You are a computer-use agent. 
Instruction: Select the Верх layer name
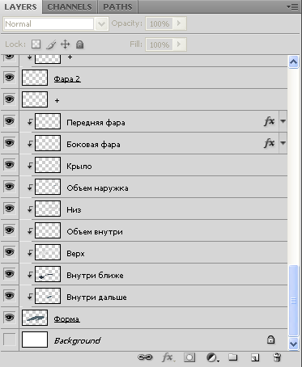click(75, 254)
